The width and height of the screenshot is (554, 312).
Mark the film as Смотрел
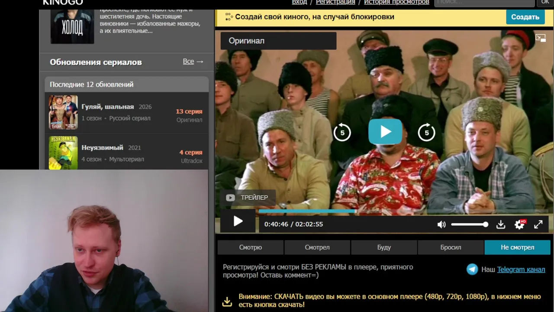pos(317,247)
